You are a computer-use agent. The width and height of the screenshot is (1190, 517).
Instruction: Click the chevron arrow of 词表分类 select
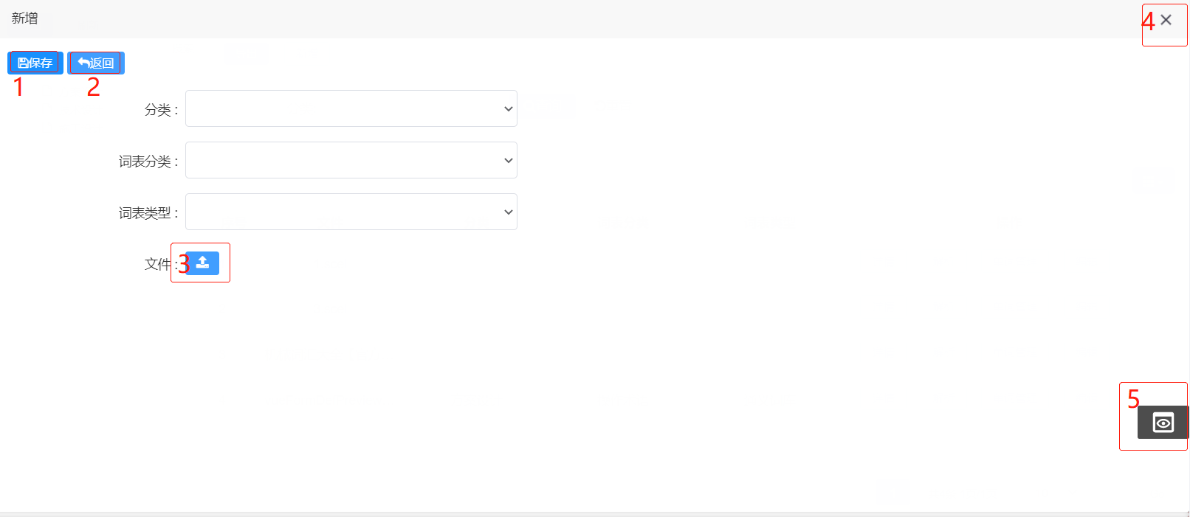[508, 160]
